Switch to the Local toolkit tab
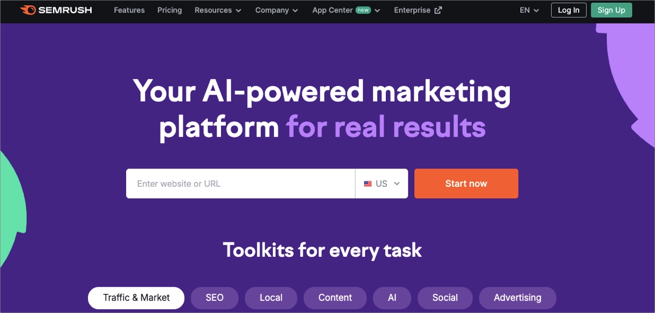655x313 pixels. coord(271,298)
